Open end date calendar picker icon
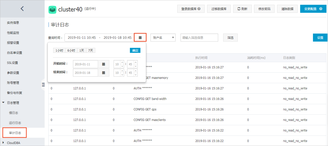Viewport: 328px width, 146px height. pyautogui.click(x=104, y=73)
